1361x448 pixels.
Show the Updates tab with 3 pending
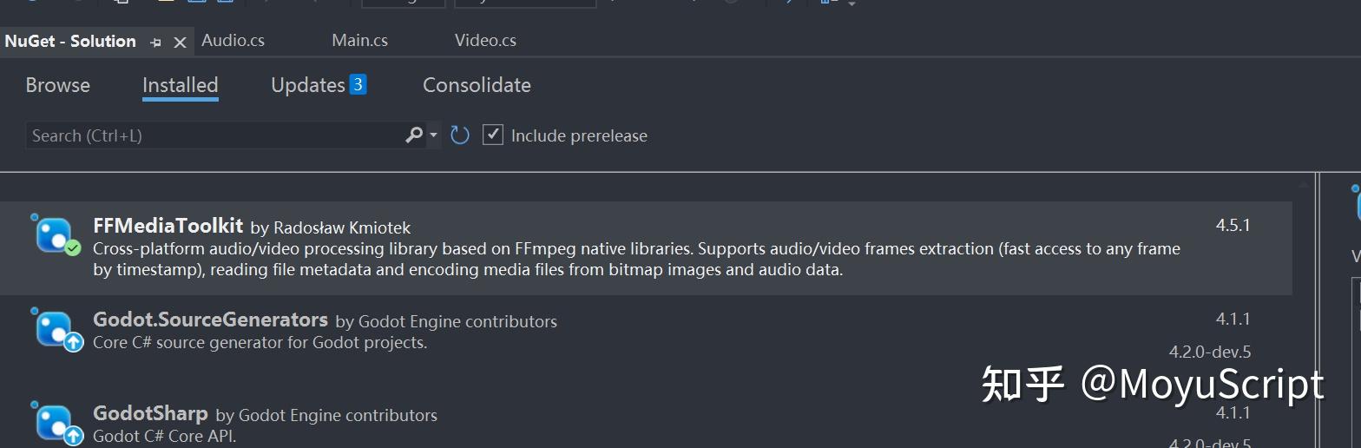click(319, 85)
